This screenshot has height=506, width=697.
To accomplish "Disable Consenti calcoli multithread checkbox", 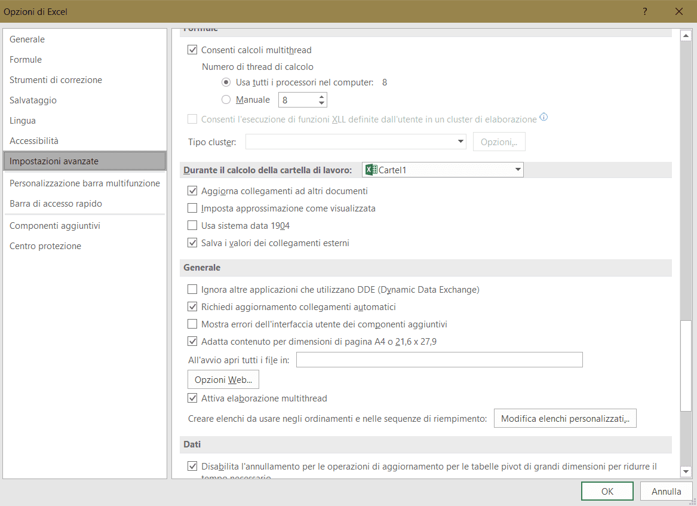I will [x=192, y=50].
